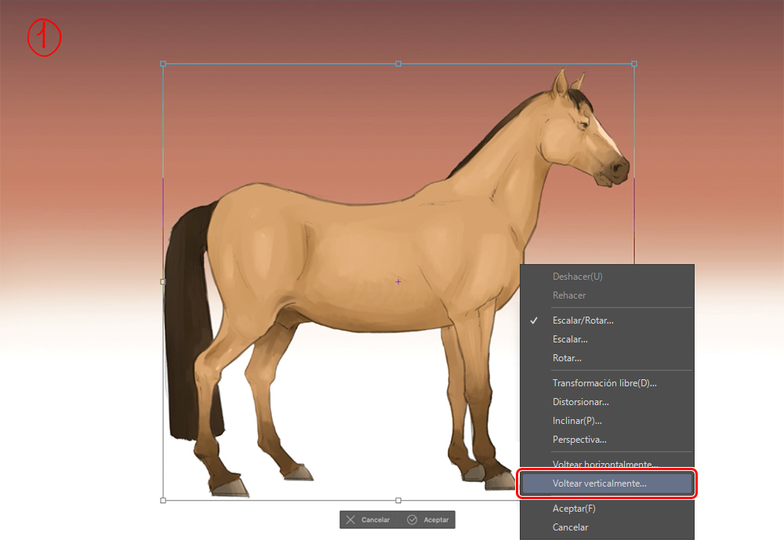Click the top-center transform edge handle
The width and height of the screenshot is (784, 554).
click(398, 63)
